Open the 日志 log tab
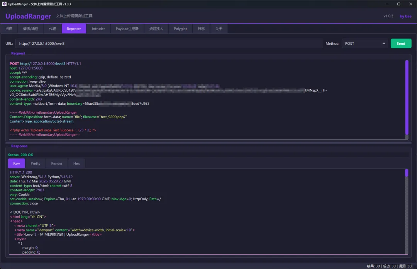Viewport: 417px width, 269px height. tap(201, 29)
